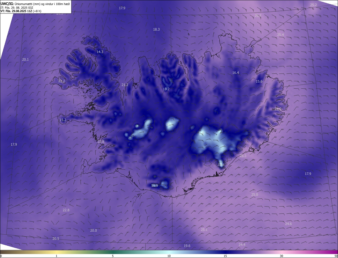Viewport: 338px width, 258px height.
Task: Select the 20.1 map value
Action: point(25,60)
